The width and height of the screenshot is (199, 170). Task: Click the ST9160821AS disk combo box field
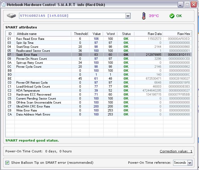(x=75, y=16)
